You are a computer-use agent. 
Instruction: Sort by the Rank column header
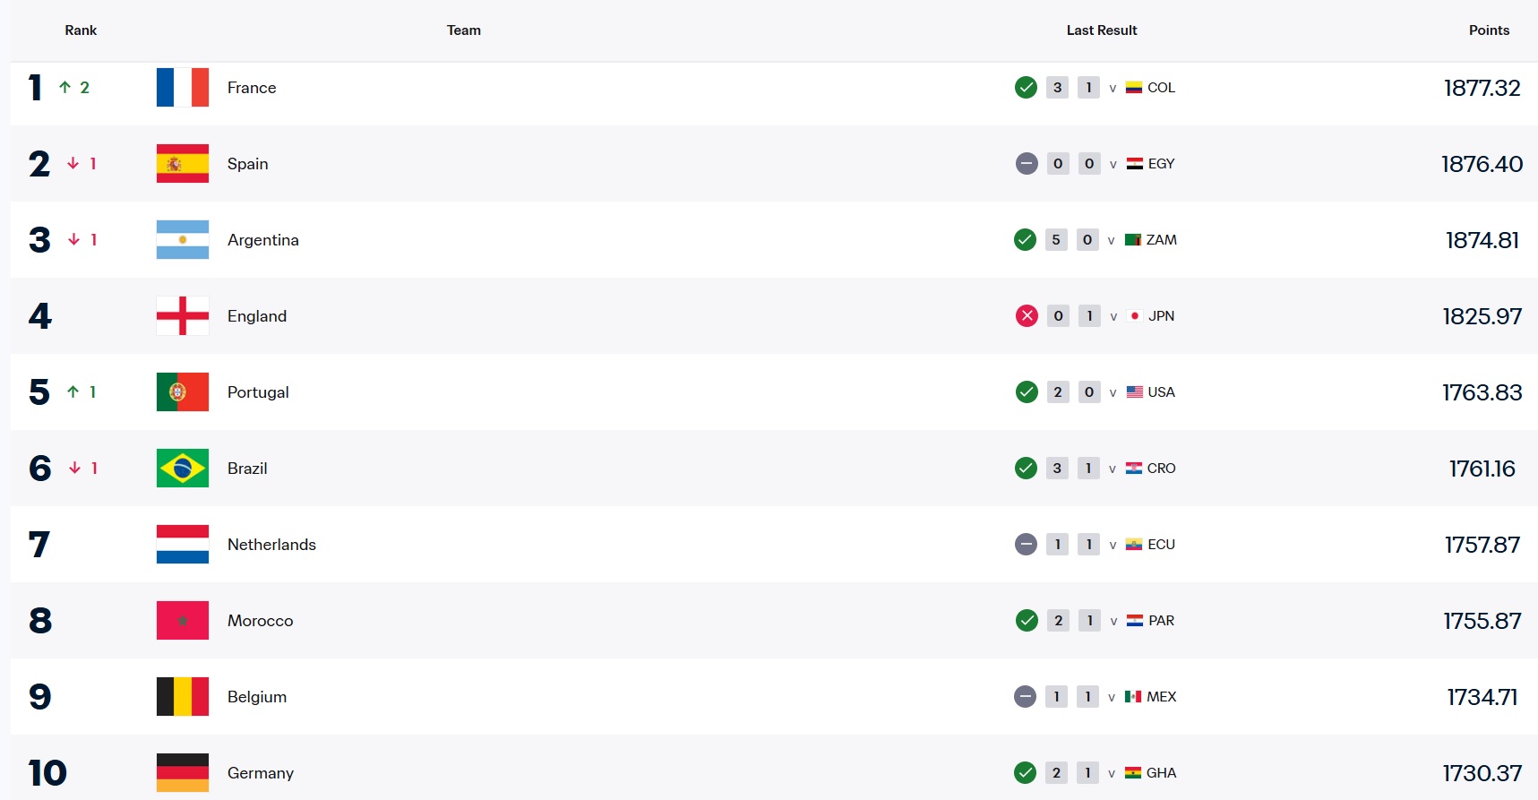(81, 30)
